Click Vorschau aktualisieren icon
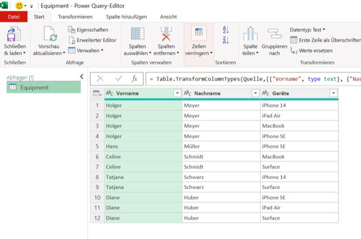Image resolution: width=361 pixels, height=239 pixels. 50,34
